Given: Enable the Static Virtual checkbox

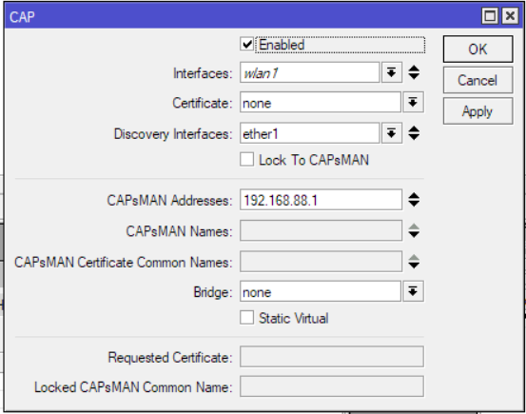Looking at the screenshot, I should coord(247,318).
